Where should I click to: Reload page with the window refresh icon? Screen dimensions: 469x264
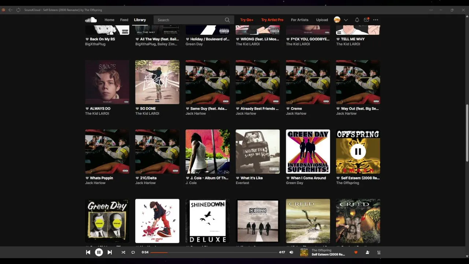point(18,10)
